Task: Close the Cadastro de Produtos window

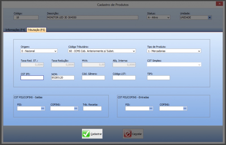Action: click(x=219, y=4)
